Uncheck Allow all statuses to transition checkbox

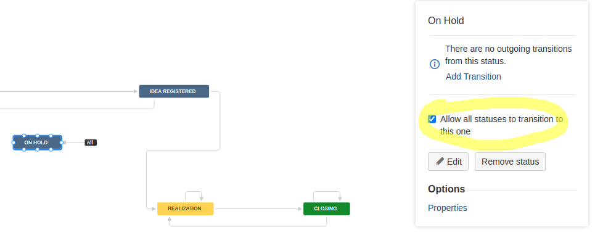pos(432,119)
